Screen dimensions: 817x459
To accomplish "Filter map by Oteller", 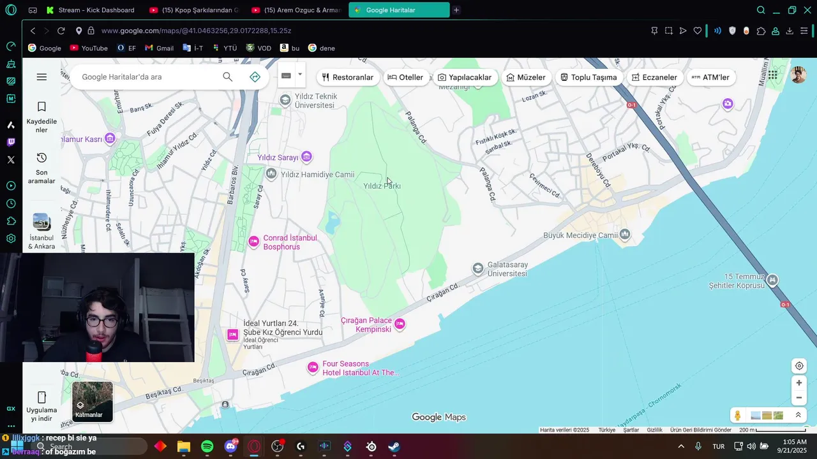I will point(405,77).
